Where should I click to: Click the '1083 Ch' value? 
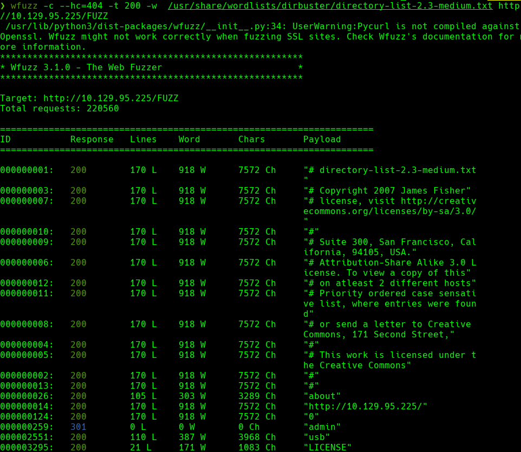(257, 447)
